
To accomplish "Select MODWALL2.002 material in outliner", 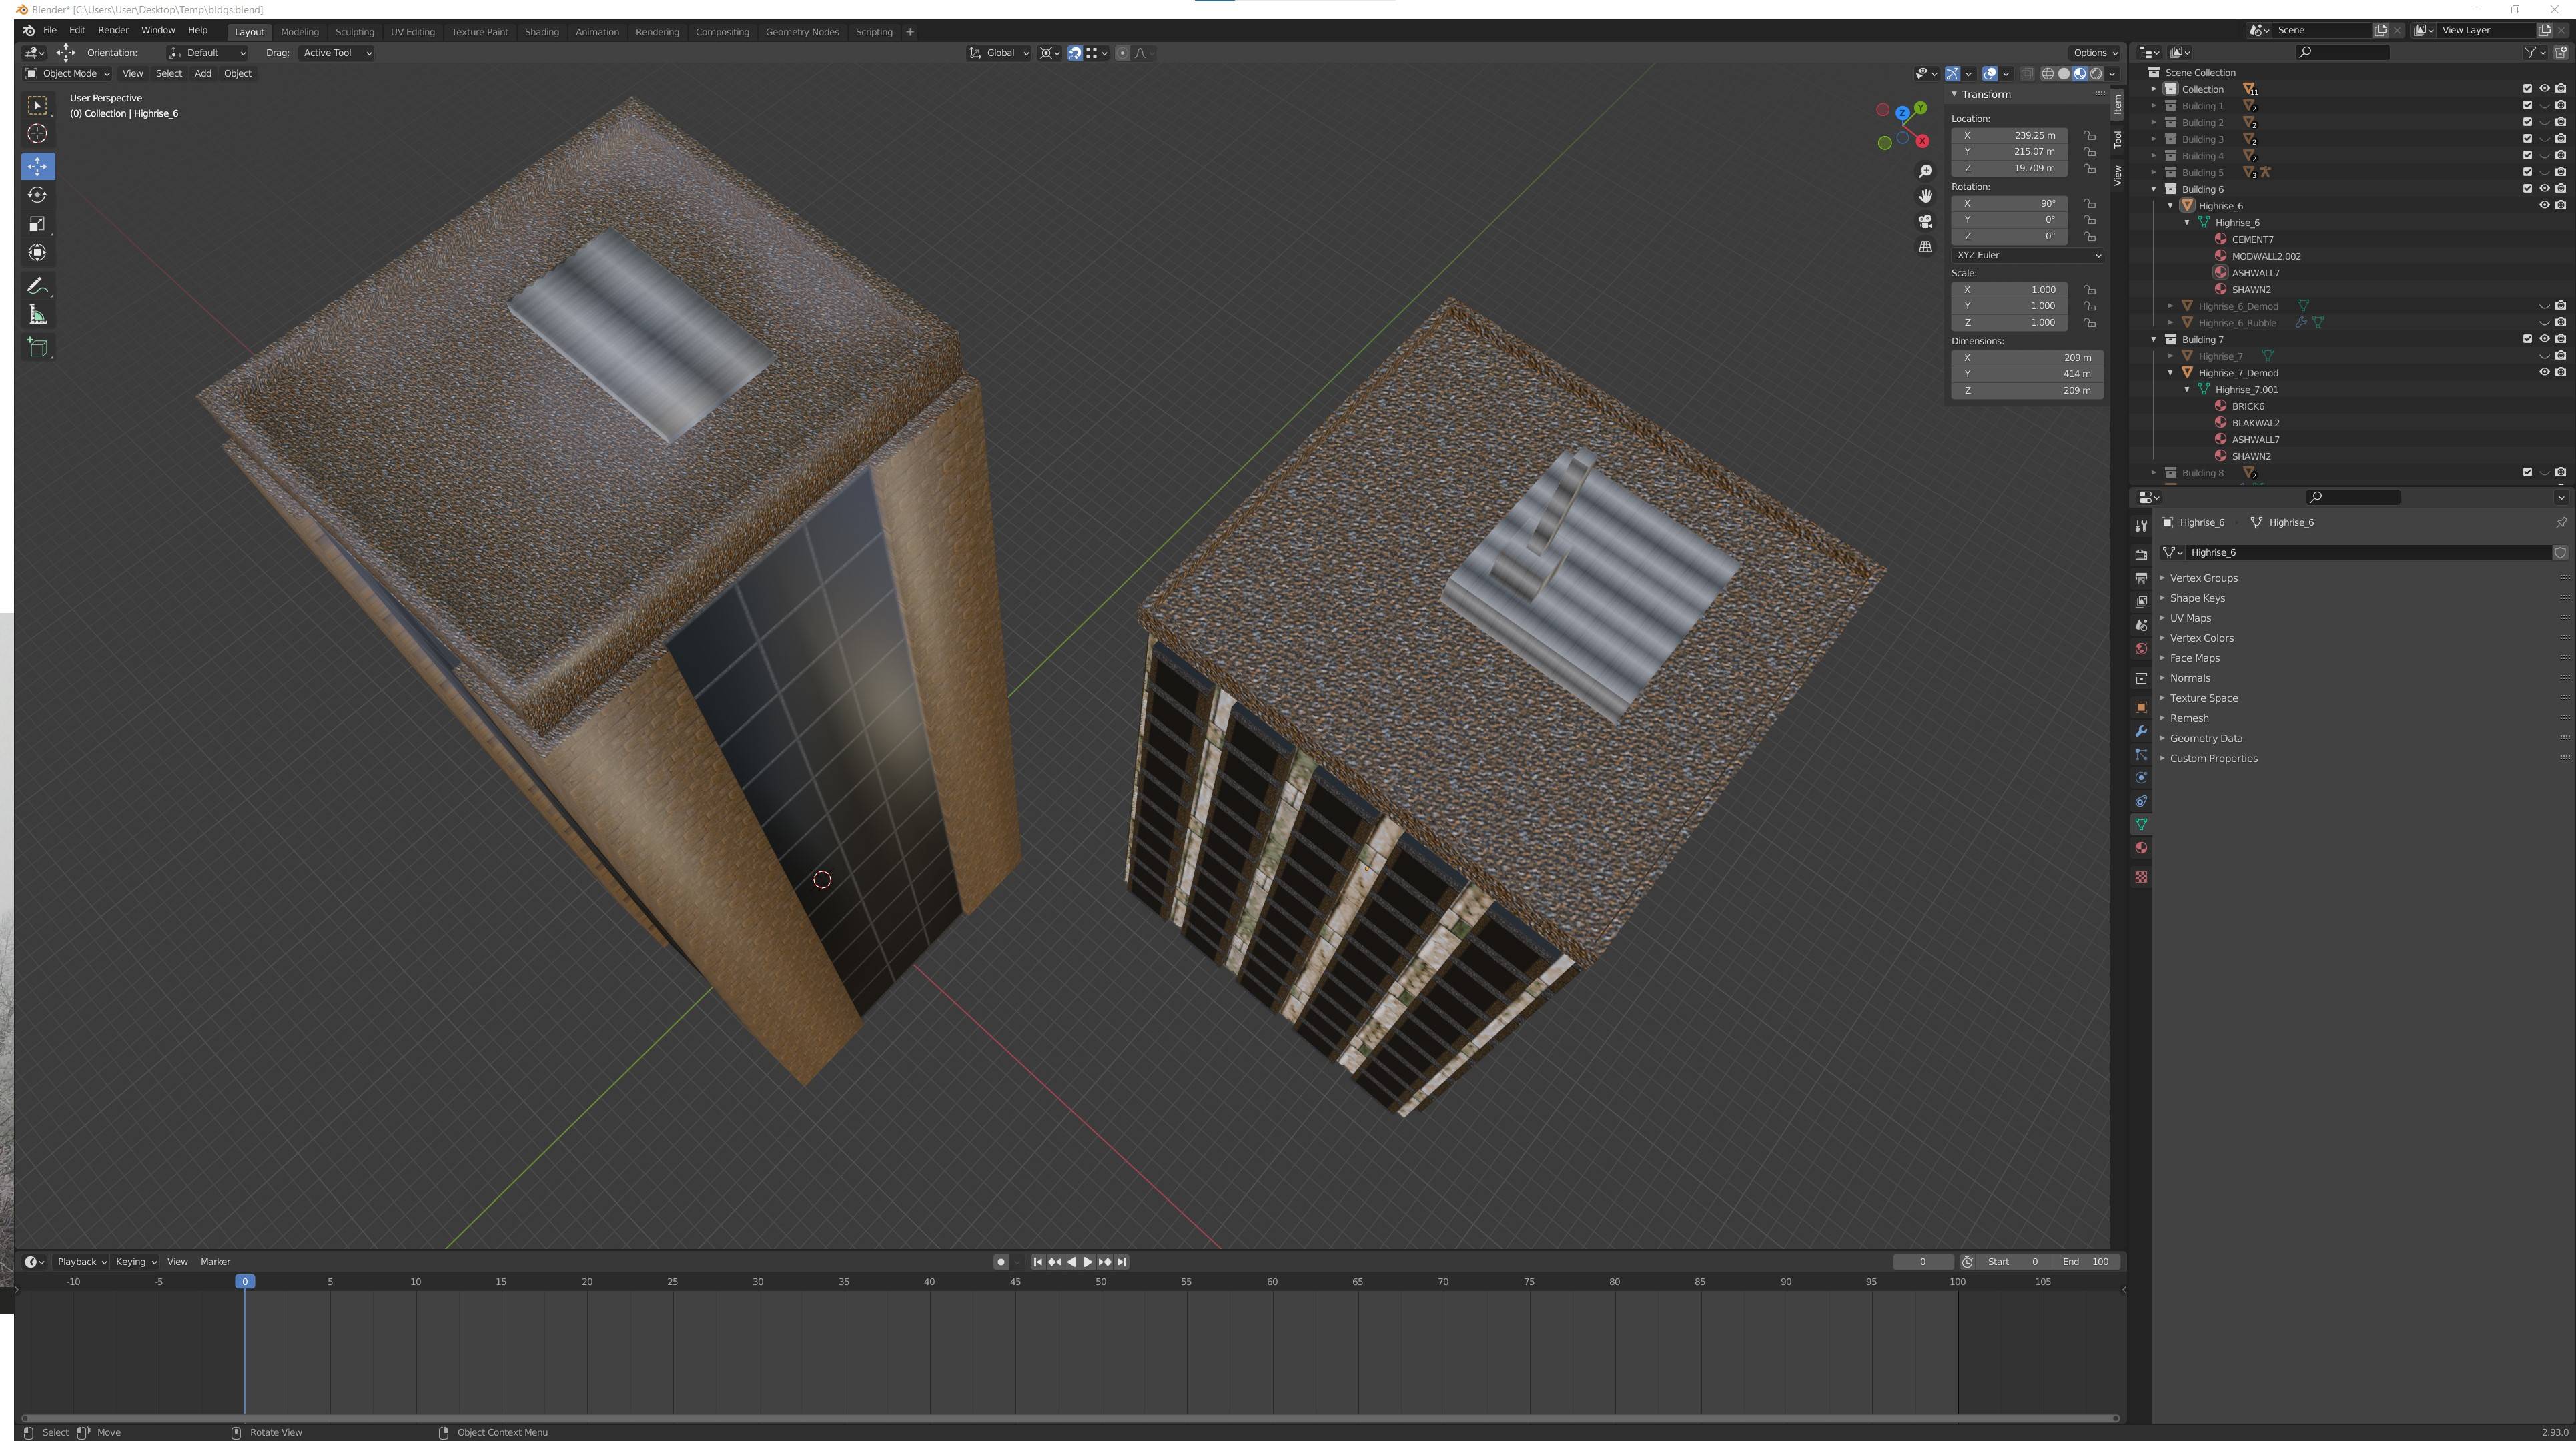I will pos(2265,256).
